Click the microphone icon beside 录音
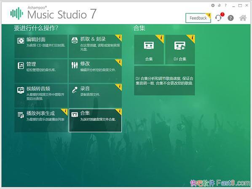252x189 pixels. click(75, 90)
